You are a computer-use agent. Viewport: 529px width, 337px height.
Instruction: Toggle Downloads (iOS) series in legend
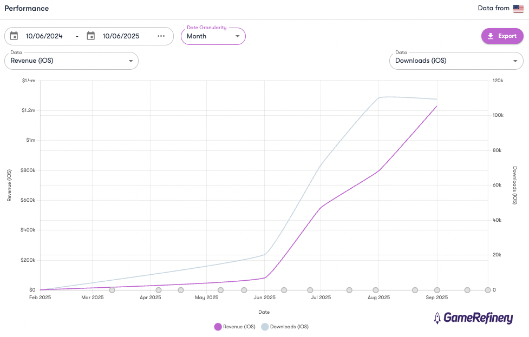coord(285,327)
